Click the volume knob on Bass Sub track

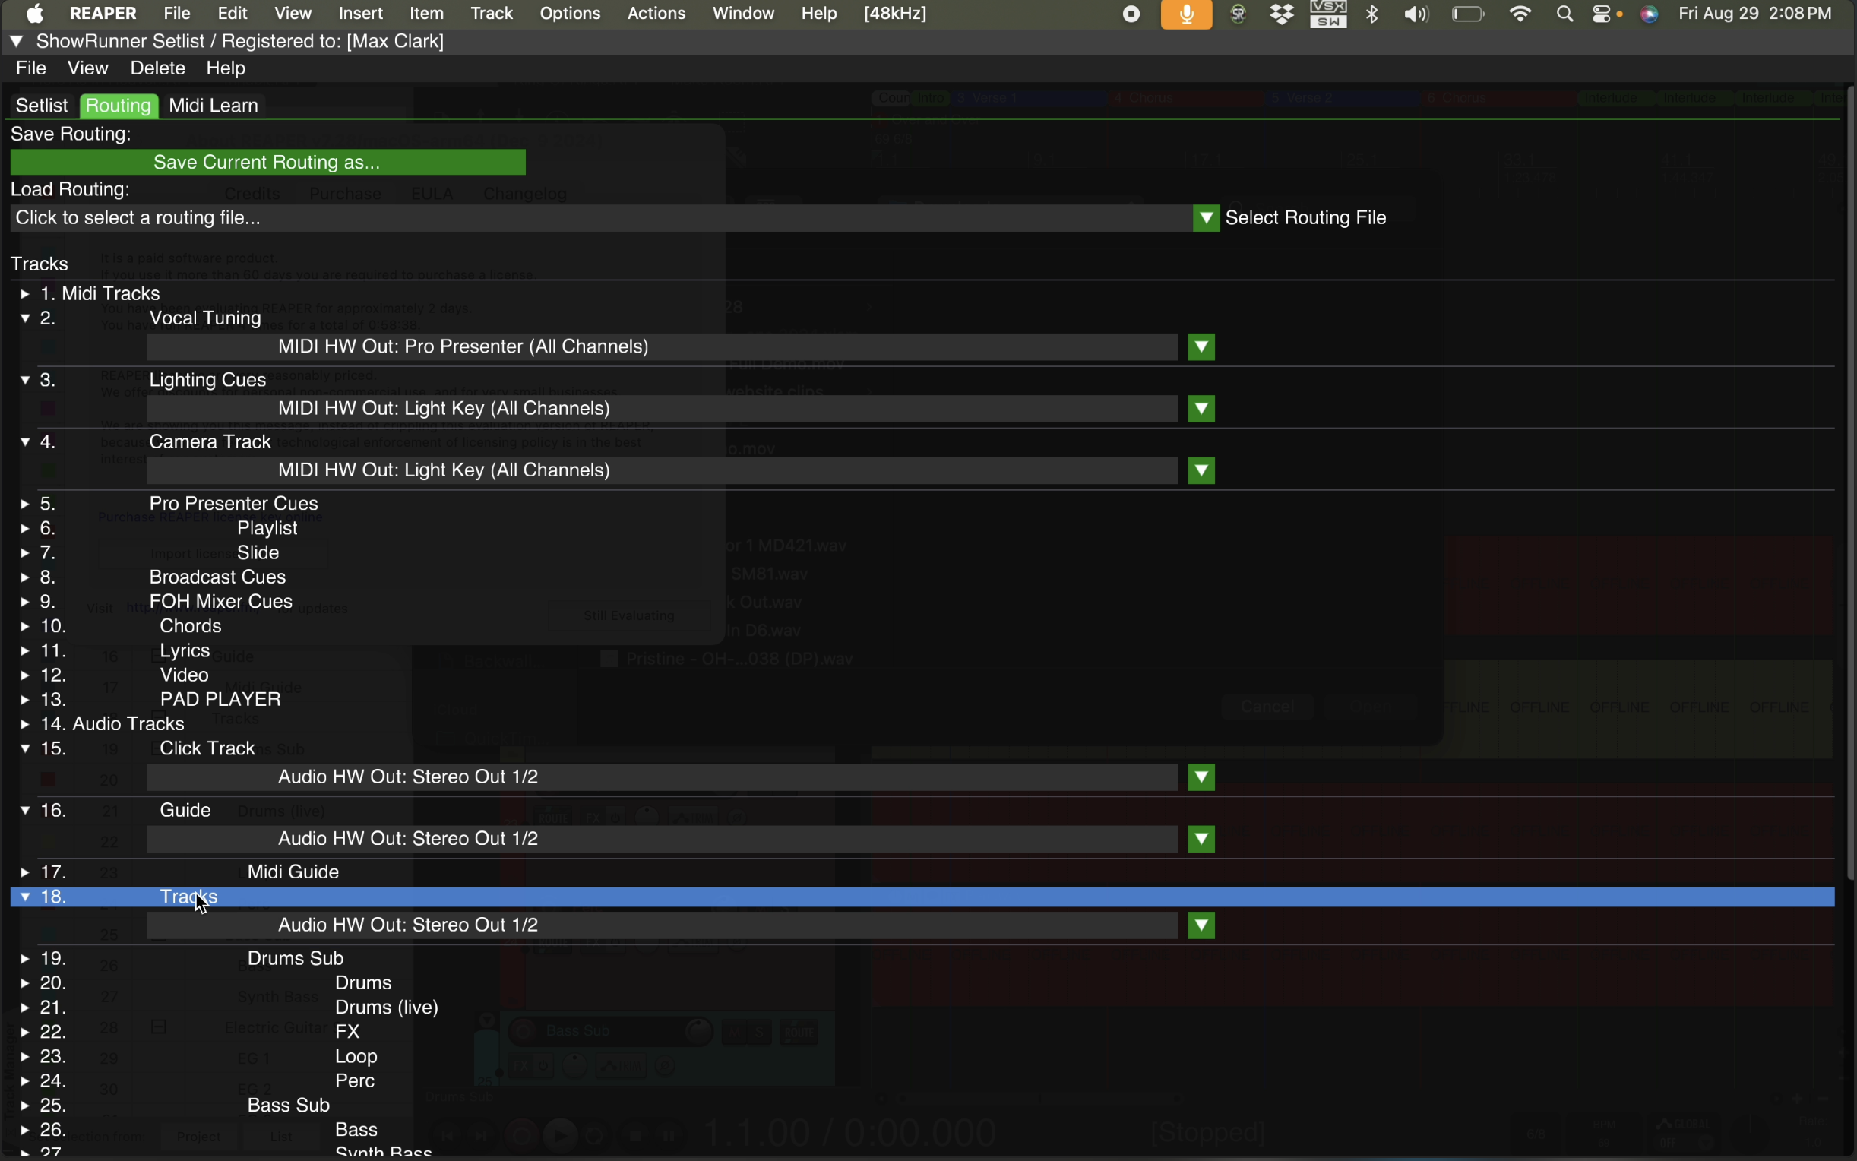pyautogui.click(x=700, y=1030)
